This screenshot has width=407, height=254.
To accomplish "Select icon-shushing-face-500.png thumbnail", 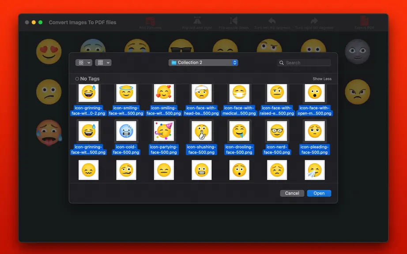I will pyautogui.click(x=201, y=131).
